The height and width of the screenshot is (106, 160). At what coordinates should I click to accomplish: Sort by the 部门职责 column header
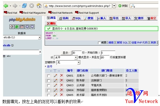point(107,71)
